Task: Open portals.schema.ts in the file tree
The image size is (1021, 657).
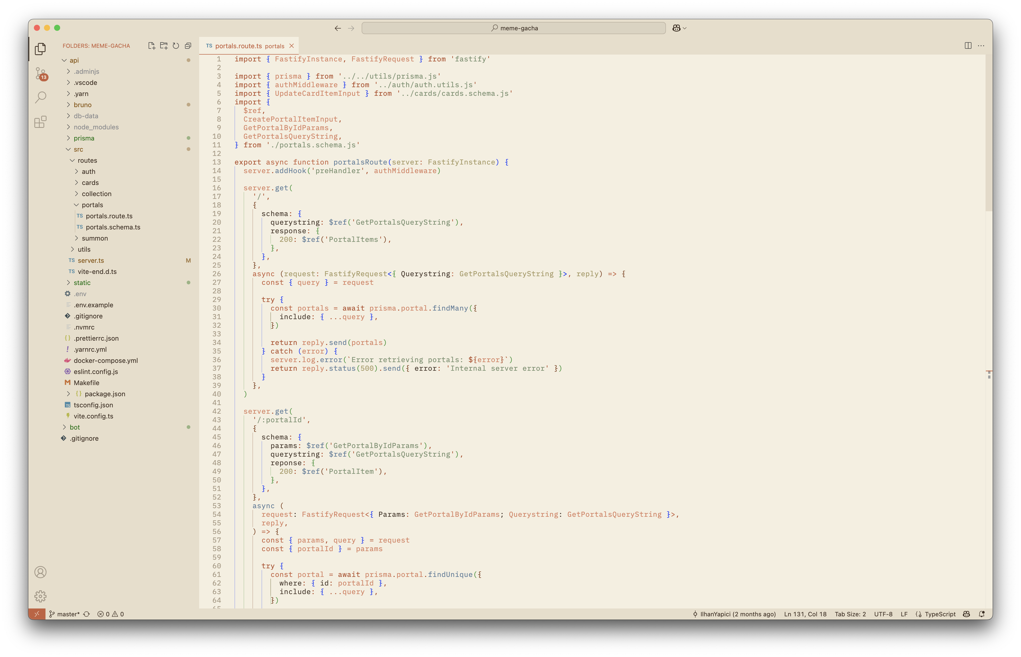Action: pos(113,227)
